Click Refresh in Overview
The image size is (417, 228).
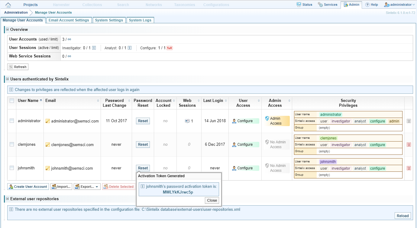pos(18,67)
